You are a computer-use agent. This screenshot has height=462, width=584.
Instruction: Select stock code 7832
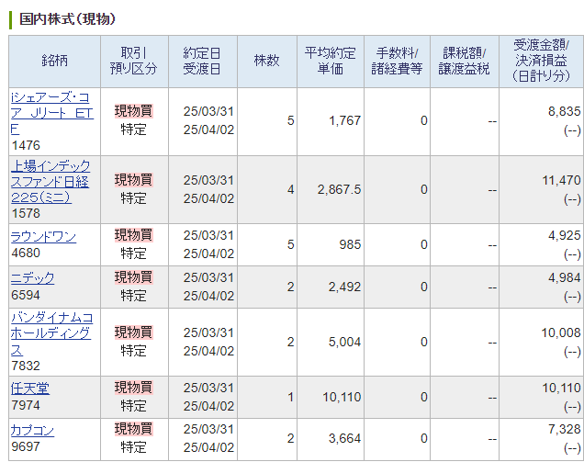26,366
